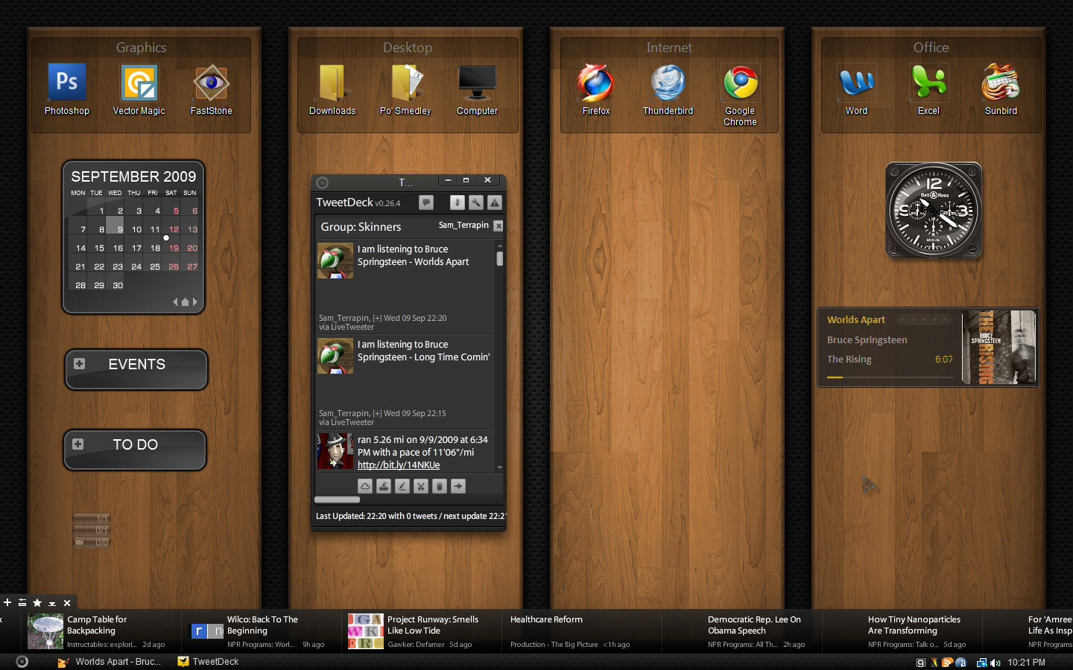Image resolution: width=1073 pixels, height=670 pixels.
Task: Click the TweetDeck warning triangle icon
Action: coord(495,202)
